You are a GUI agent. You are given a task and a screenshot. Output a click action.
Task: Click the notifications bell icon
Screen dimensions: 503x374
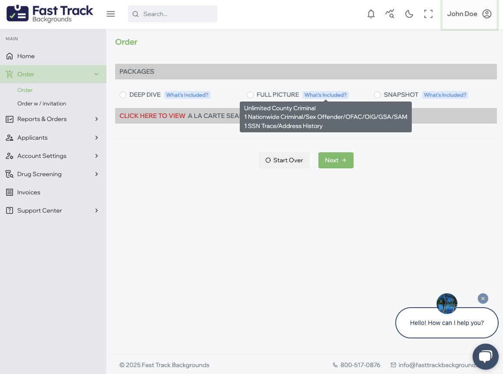coord(371,14)
